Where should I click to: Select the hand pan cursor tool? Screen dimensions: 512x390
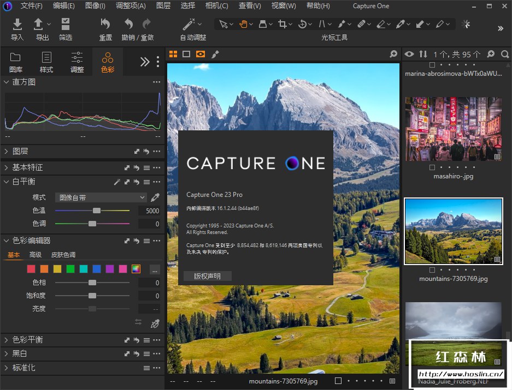[x=243, y=24]
